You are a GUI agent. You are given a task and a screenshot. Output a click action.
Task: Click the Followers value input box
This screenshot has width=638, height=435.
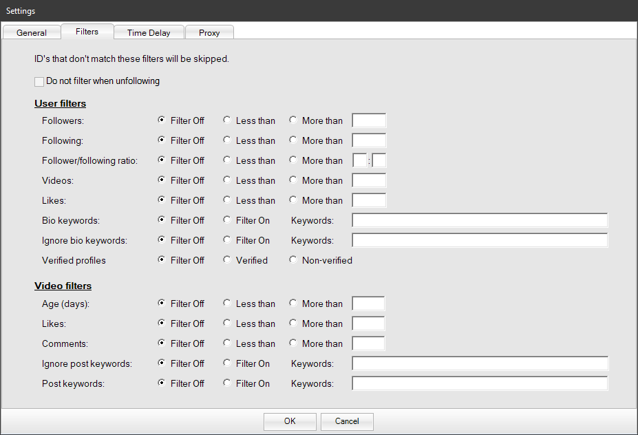click(369, 120)
